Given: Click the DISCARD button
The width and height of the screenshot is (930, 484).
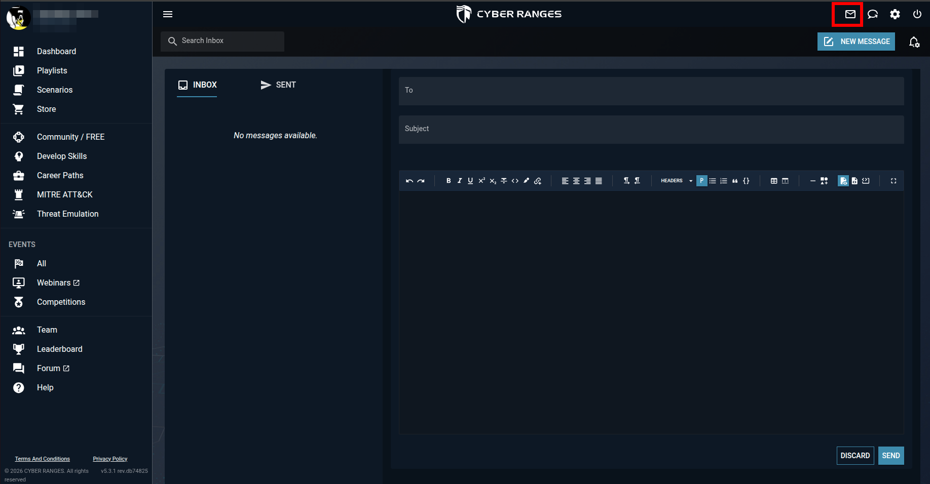Looking at the screenshot, I should 855,456.
